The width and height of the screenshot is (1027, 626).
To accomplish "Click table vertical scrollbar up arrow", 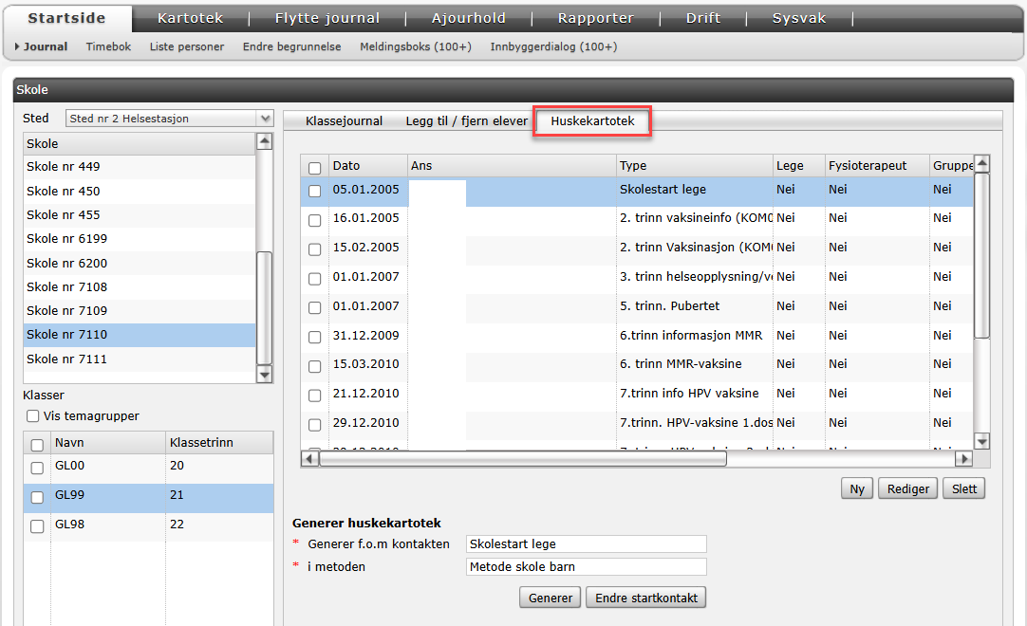I will click(982, 163).
